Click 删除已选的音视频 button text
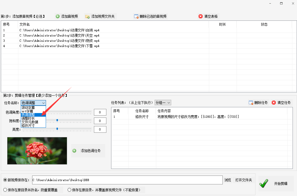The width and height of the screenshot is (297, 196). coord(153,16)
